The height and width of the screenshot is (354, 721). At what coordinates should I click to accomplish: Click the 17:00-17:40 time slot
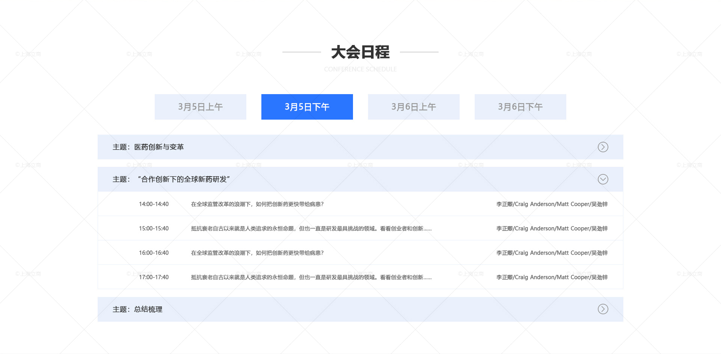(154, 277)
